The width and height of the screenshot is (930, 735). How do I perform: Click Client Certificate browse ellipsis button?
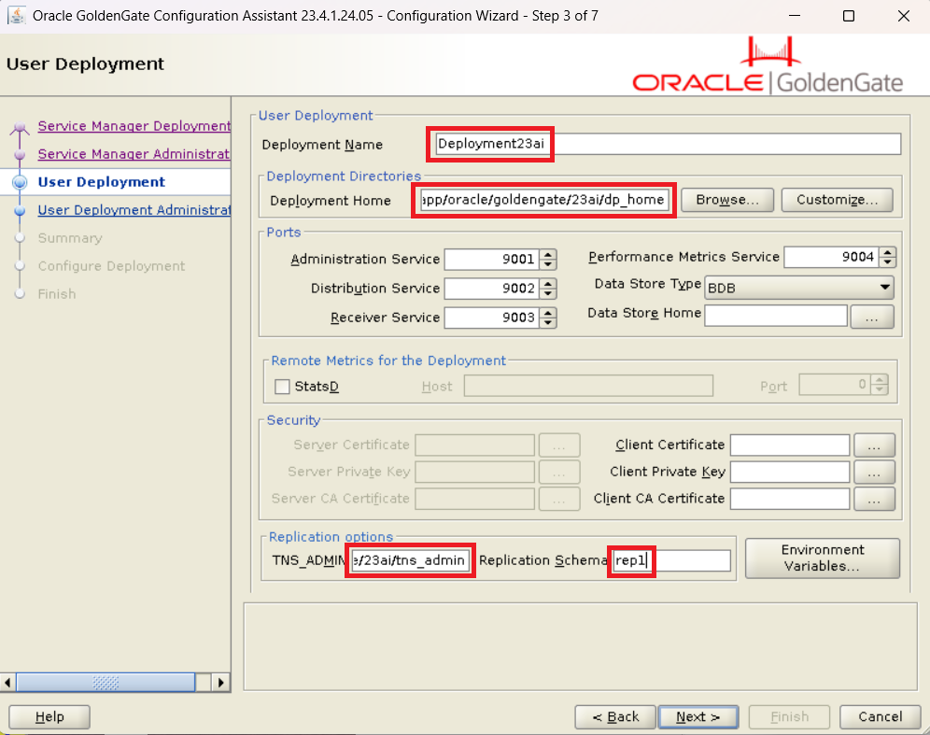point(874,445)
